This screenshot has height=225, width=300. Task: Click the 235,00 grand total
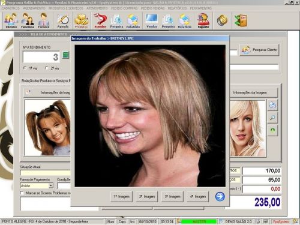[267, 202]
